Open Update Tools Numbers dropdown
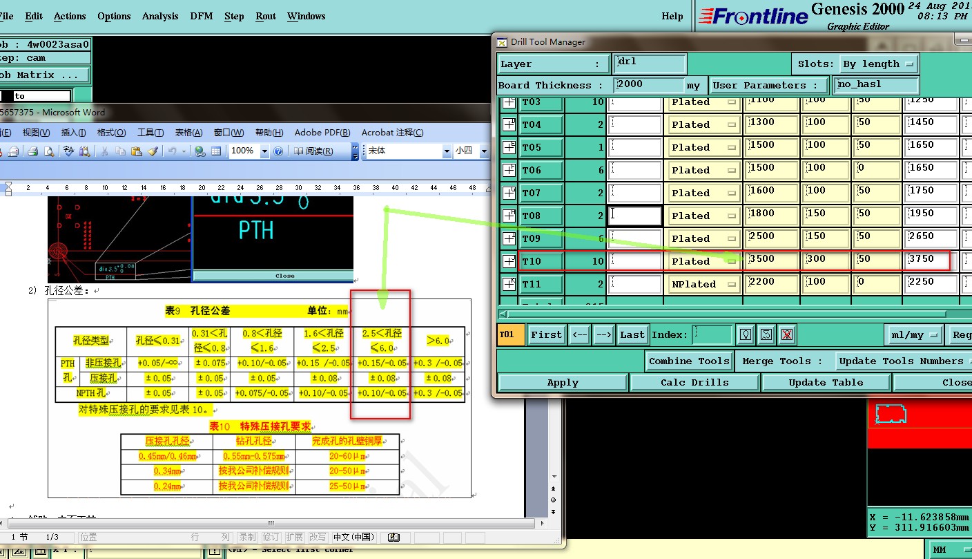The height and width of the screenshot is (559, 972). pyautogui.click(x=904, y=361)
